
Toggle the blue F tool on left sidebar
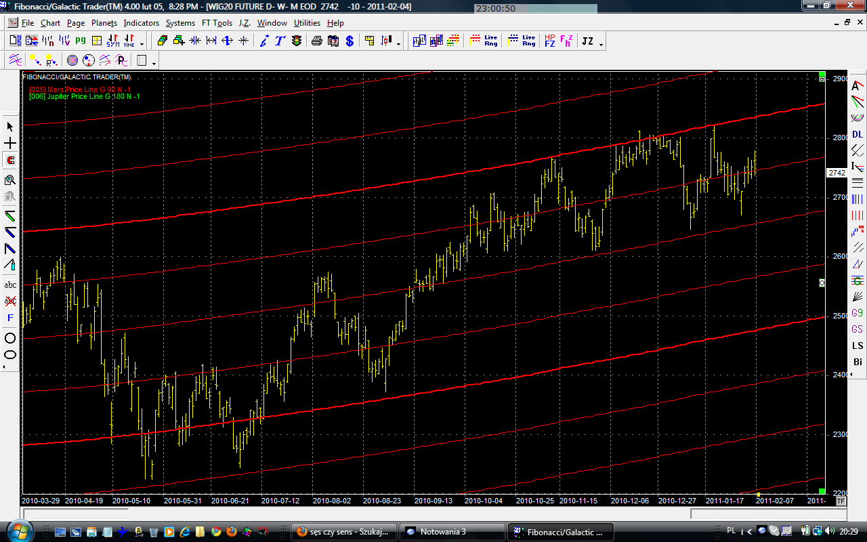coord(10,318)
